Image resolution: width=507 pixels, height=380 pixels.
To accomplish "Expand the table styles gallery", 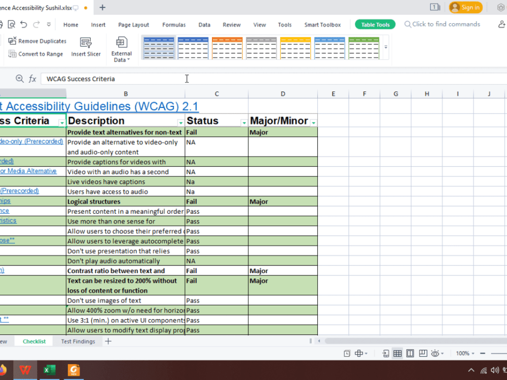I will coord(386,47).
